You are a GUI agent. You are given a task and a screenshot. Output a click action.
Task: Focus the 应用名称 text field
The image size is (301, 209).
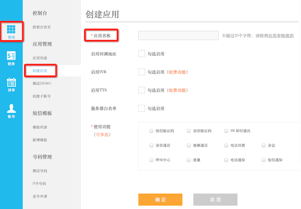(179, 35)
